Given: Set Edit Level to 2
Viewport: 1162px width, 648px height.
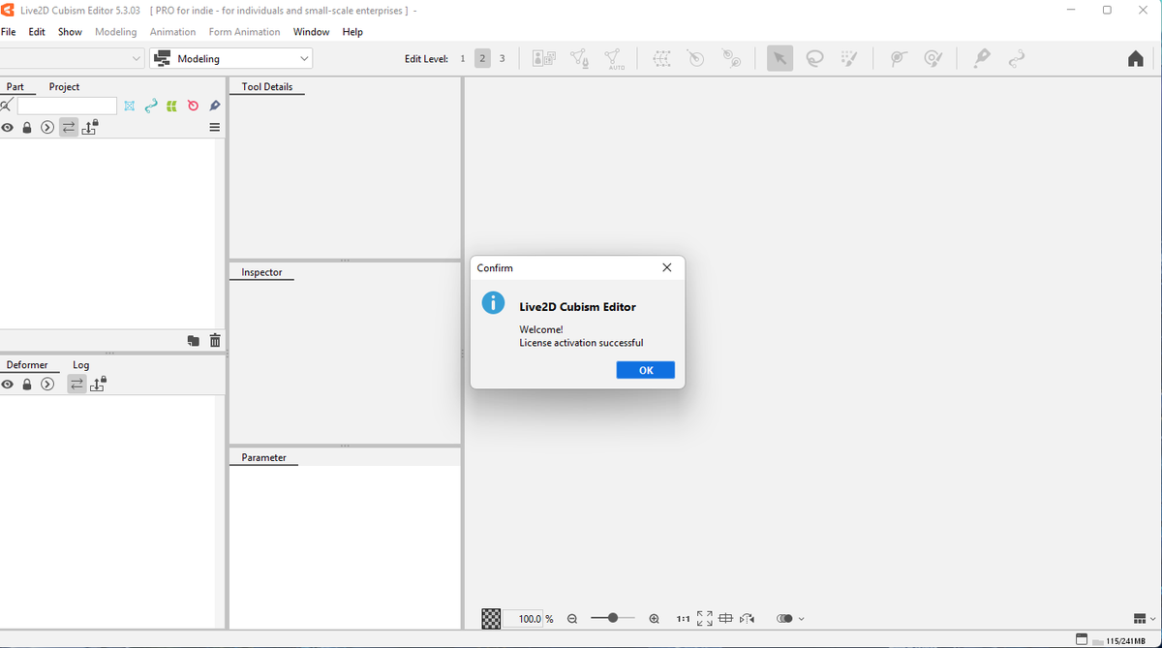Looking at the screenshot, I should (x=482, y=59).
